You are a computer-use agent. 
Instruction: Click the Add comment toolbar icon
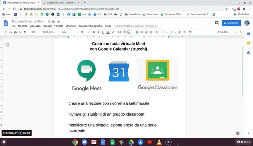(124, 32)
